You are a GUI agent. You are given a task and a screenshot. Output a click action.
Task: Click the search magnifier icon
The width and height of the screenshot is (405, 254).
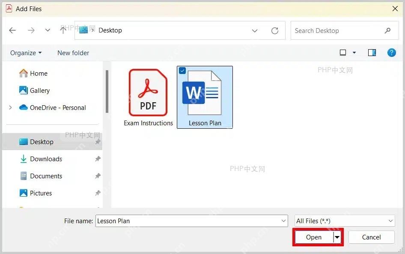pos(387,31)
